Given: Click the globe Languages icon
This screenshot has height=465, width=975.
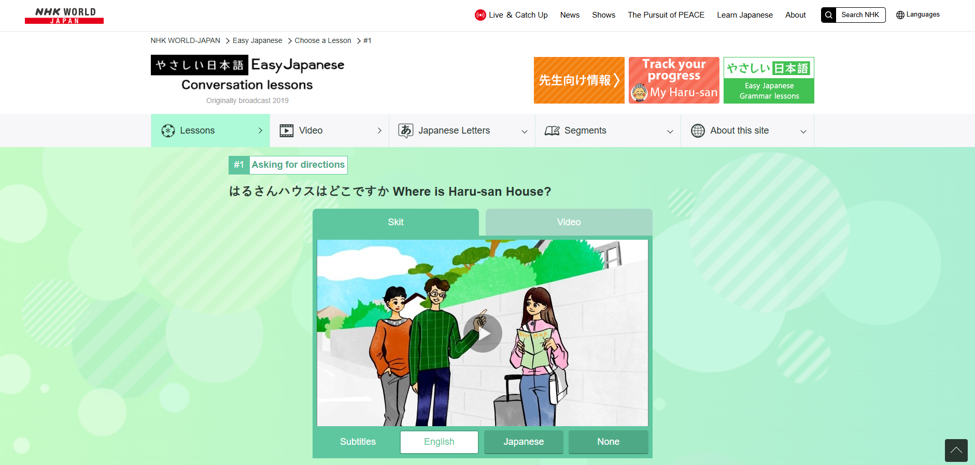Looking at the screenshot, I should click(x=900, y=15).
